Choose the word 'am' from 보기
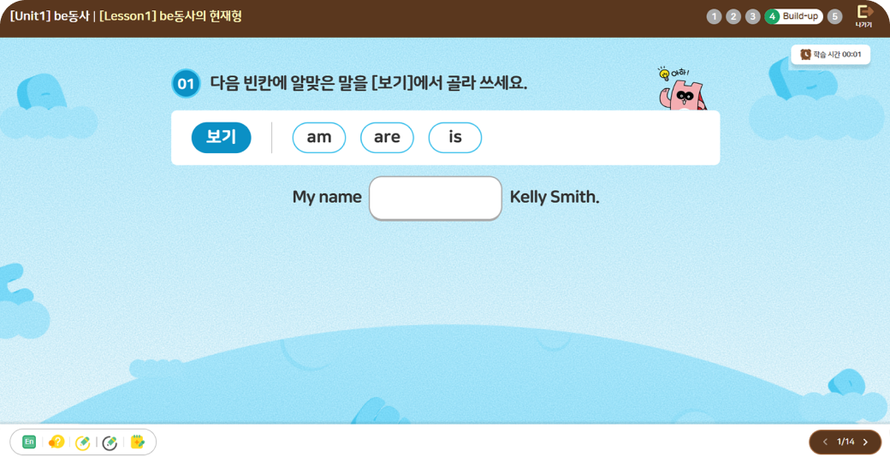The width and height of the screenshot is (890, 457). (319, 138)
